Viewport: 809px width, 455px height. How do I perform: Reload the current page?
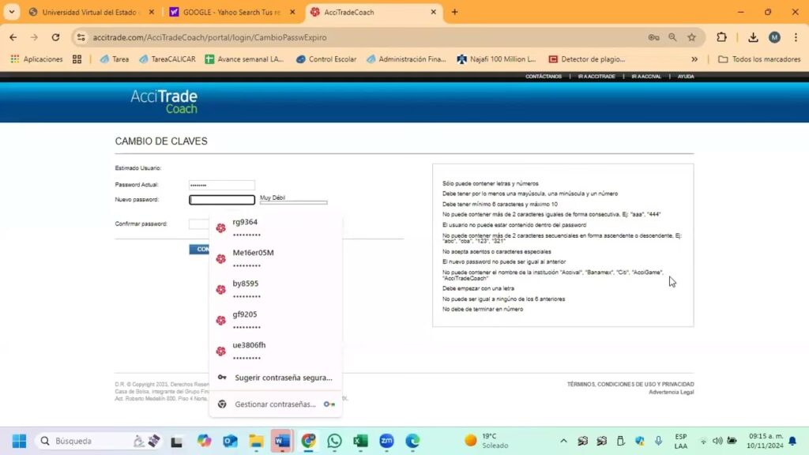point(55,37)
